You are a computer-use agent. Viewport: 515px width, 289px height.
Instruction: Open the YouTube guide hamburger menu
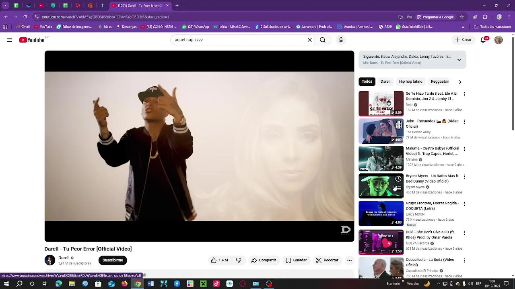click(10, 40)
